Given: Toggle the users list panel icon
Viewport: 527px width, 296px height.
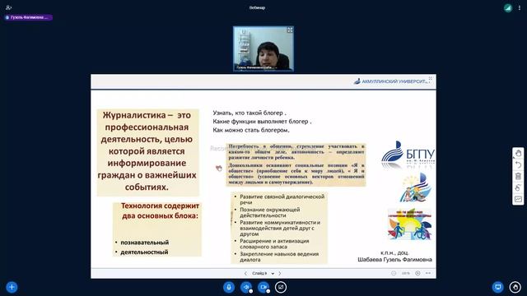Looking at the screenshot, I should [x=9, y=7].
